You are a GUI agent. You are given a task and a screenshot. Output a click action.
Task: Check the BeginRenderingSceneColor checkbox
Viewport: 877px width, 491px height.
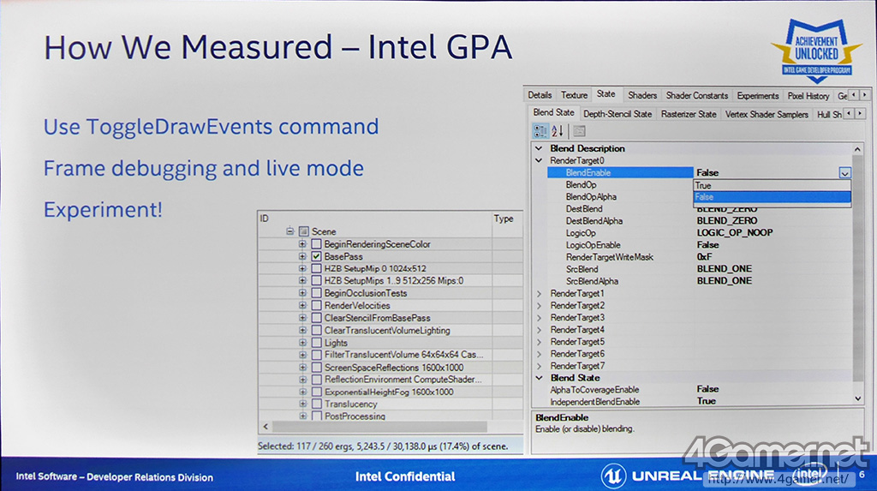[x=317, y=244]
